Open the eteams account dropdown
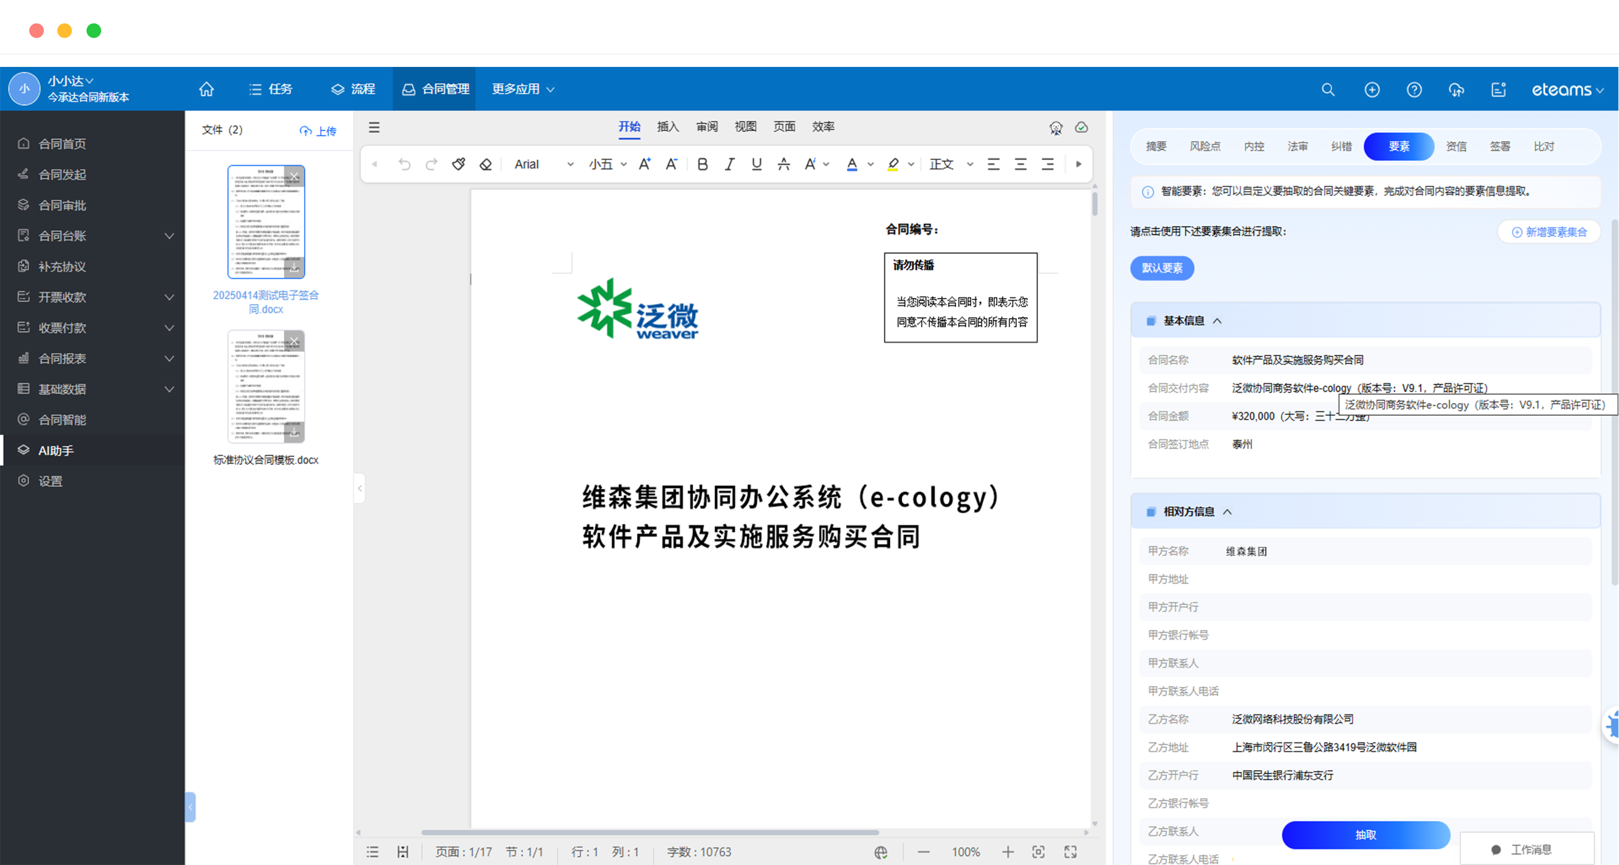Screen dimensions: 1619x865 [1567, 89]
